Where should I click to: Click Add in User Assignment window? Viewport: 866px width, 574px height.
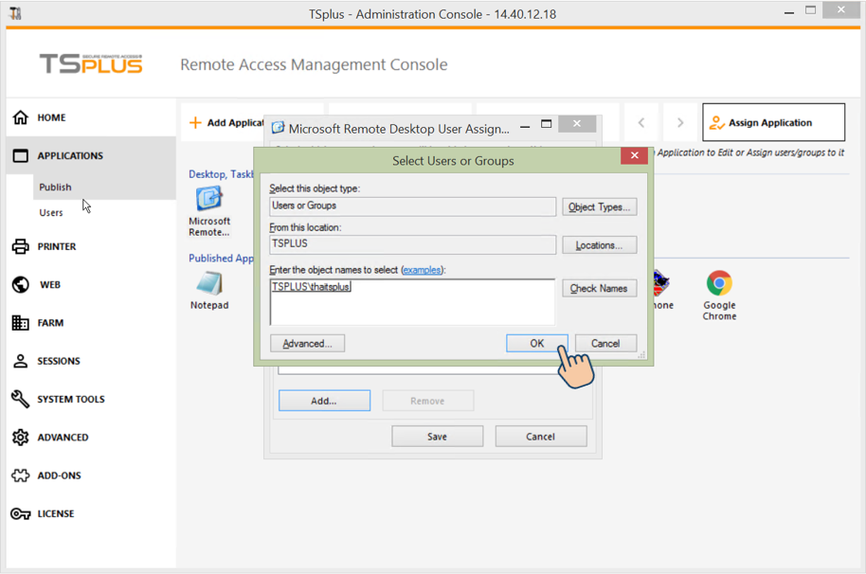pyautogui.click(x=324, y=401)
